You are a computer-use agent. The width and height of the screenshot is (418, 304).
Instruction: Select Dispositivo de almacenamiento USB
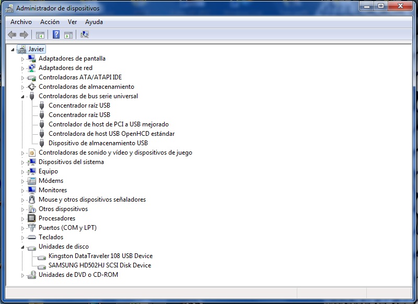[x=98, y=143]
